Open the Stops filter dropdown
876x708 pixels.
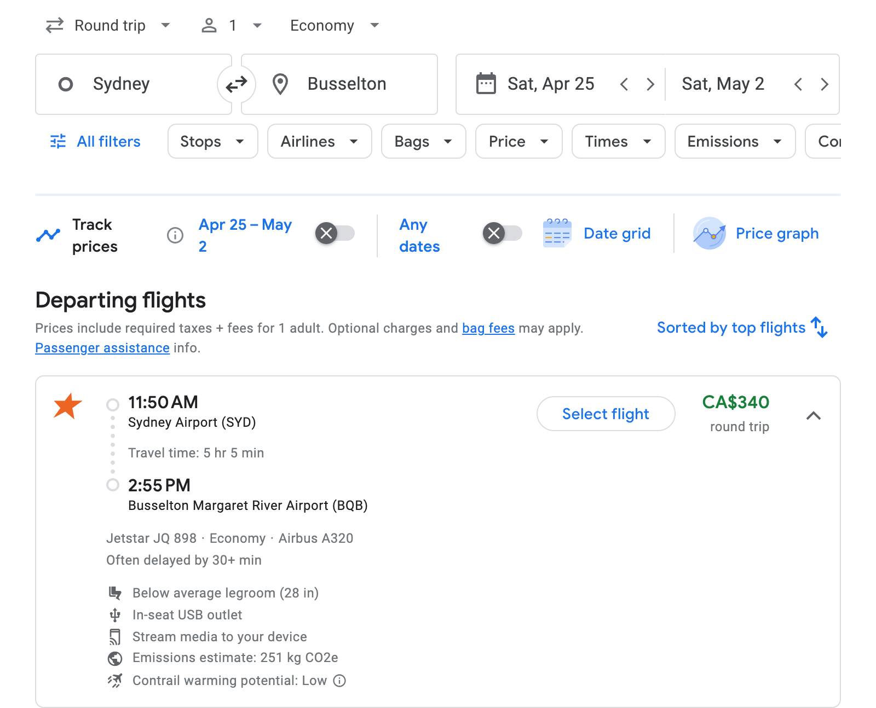212,141
